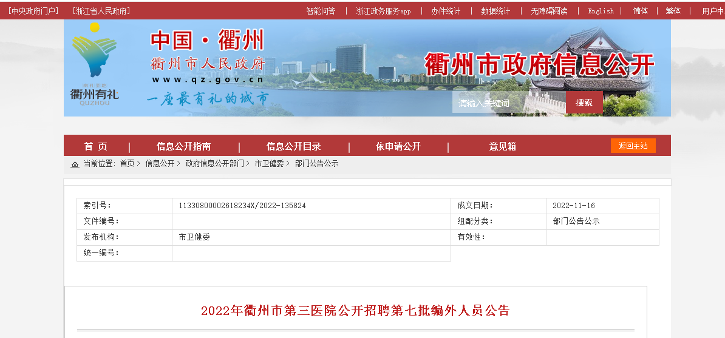Viewport: 725px width, 338px height.
Task: Click the 有效性 label cell
Action: point(499,237)
